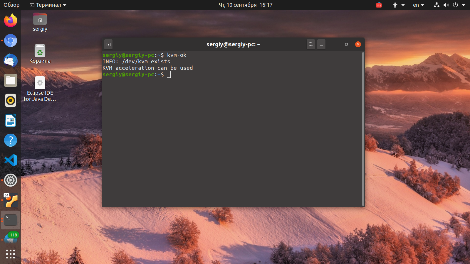Viewport: 470px width, 264px height.
Task: Open Eclipse IDE desktop launcher
Action: 40,89
